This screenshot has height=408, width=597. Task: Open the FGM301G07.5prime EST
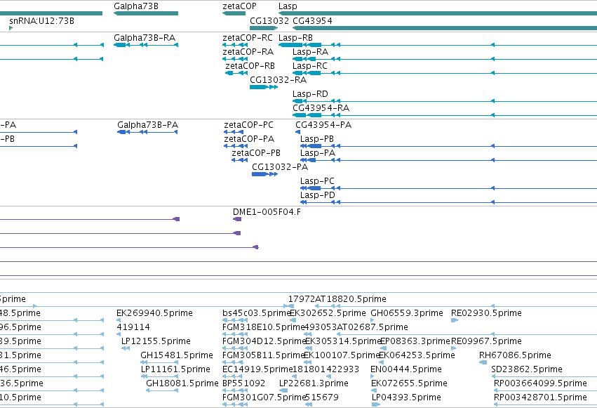click(235, 404)
